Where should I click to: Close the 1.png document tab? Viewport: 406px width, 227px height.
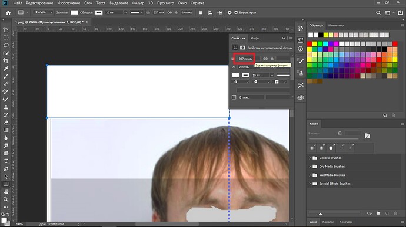[87, 22]
